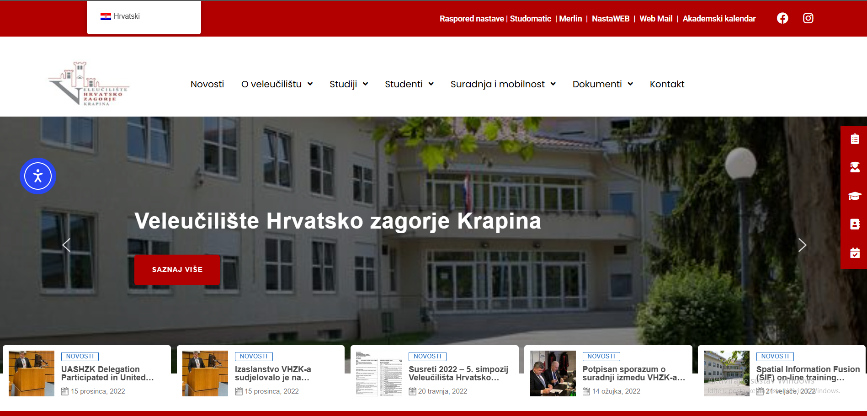Click the Croatian flag language selector
This screenshot has width=867, height=416.
tap(106, 16)
